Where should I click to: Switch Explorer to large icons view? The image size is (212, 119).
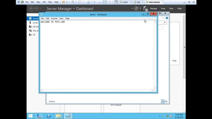[166, 101]
